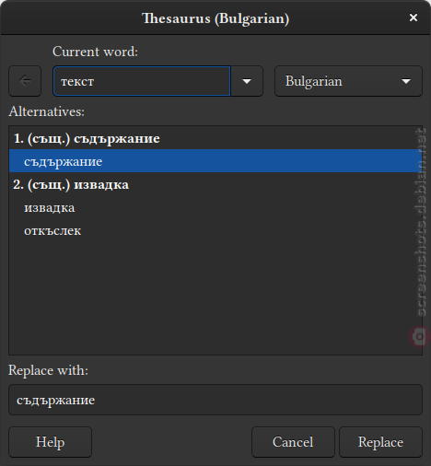Click the Thesaurus (Bulgarian) title bar
Screen dimensions: 431x466
(x=215, y=18)
